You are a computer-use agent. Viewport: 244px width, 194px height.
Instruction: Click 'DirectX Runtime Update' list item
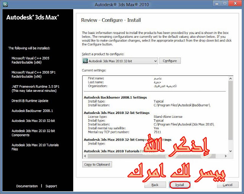point(30,101)
